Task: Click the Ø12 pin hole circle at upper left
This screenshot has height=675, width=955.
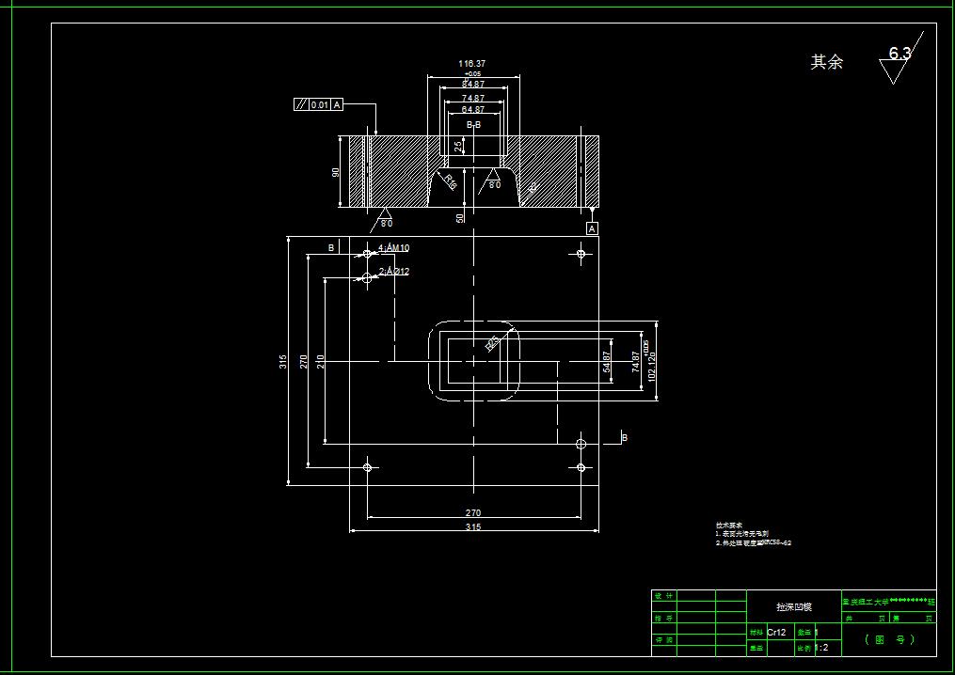Action: pyautogui.click(x=367, y=278)
